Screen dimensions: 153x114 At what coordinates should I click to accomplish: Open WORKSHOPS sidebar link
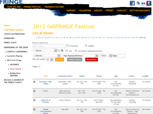[x=9, y=38]
